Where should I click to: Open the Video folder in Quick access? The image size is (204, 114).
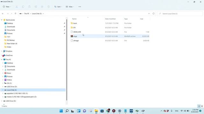pyautogui.click(x=9, y=47)
